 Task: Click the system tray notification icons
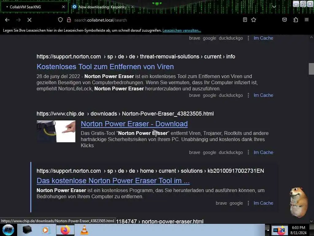(280, 230)
